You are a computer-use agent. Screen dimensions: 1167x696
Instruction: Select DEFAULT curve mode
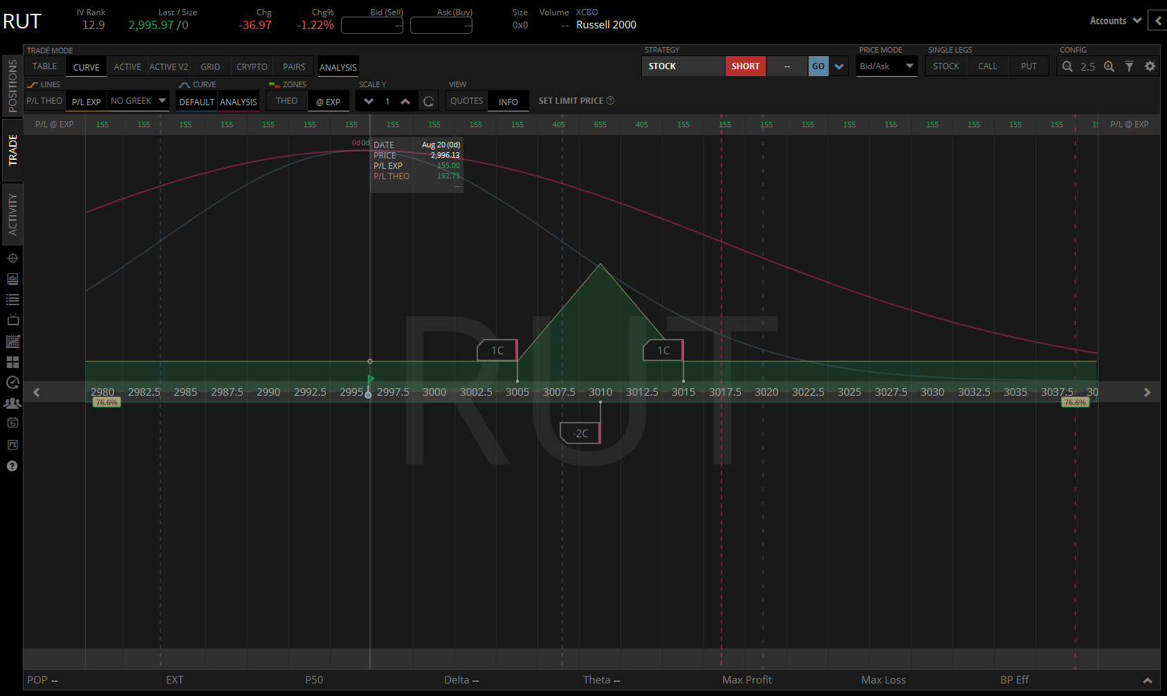[x=196, y=102]
